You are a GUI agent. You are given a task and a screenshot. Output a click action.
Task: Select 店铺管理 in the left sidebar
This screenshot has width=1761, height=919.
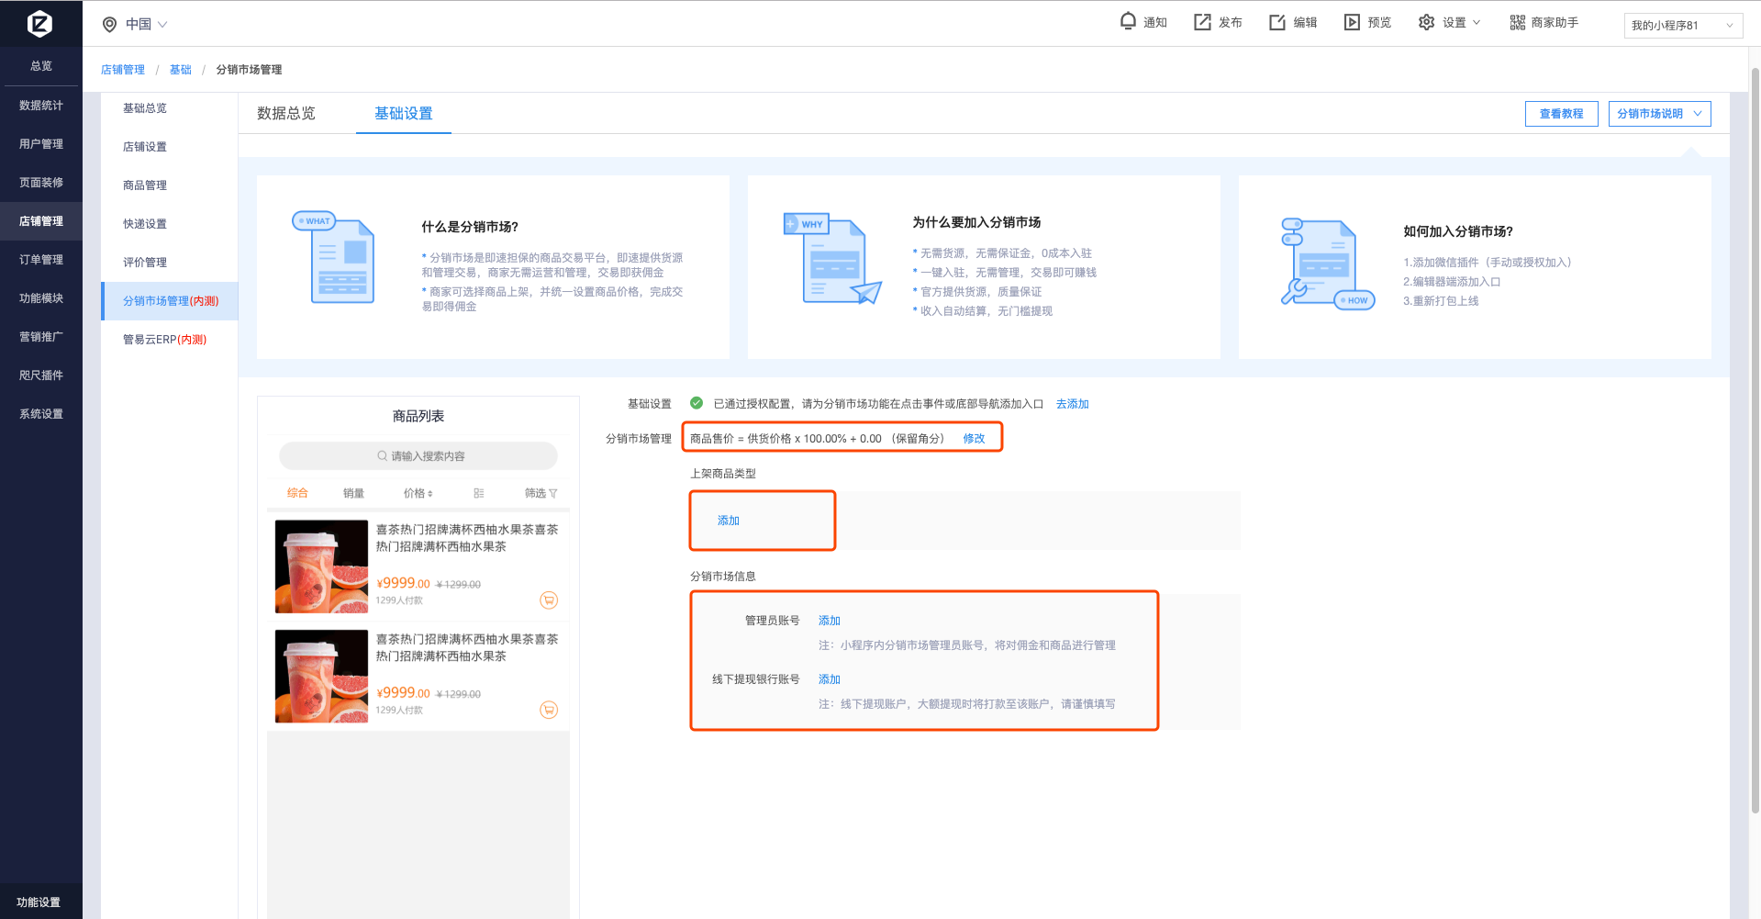tap(41, 221)
